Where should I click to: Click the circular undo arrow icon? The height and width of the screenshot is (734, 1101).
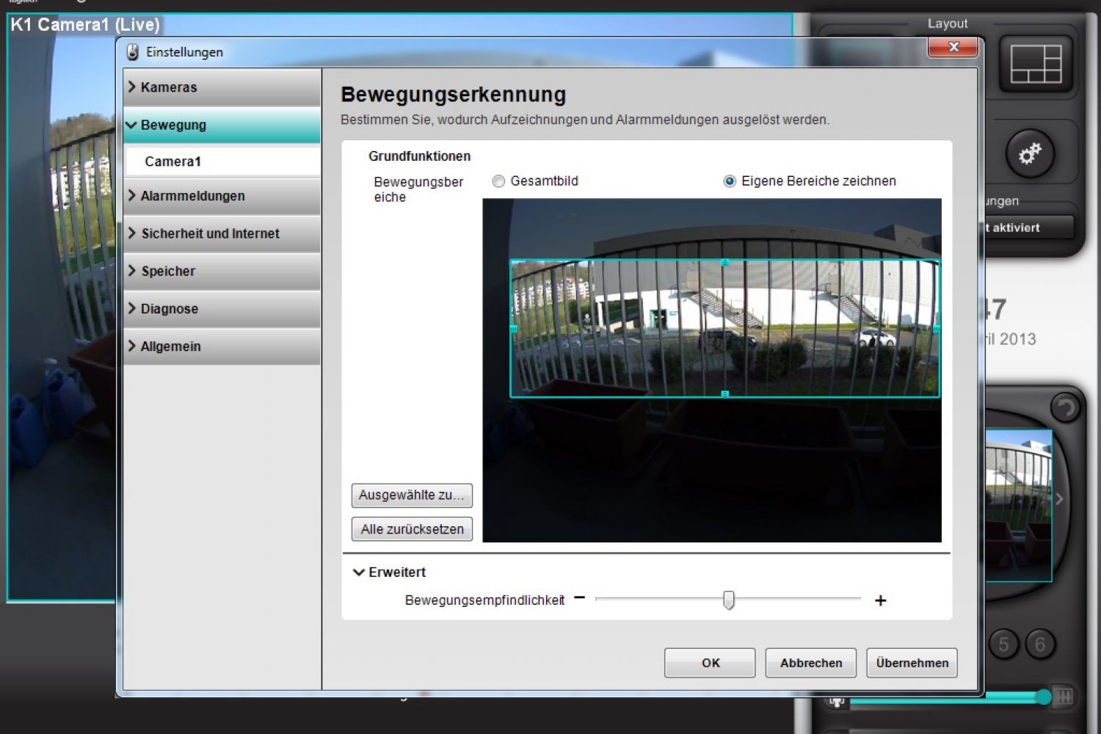click(1065, 407)
